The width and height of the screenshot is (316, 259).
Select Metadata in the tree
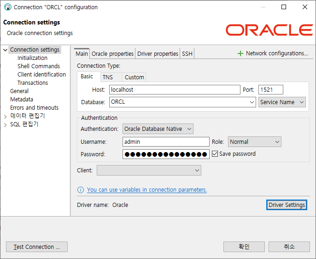[x=22, y=100]
